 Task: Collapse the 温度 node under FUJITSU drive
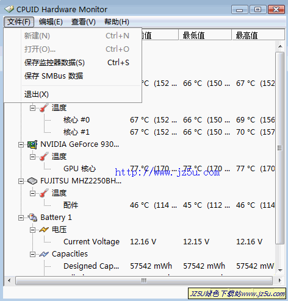pyautogui.click(x=32, y=193)
